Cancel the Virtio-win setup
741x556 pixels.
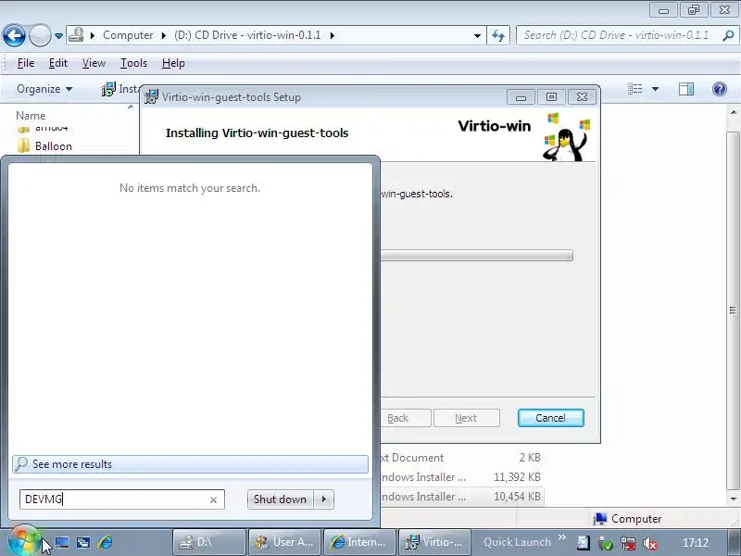point(550,418)
